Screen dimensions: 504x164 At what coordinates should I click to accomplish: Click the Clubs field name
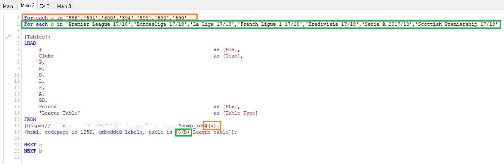[46, 56]
